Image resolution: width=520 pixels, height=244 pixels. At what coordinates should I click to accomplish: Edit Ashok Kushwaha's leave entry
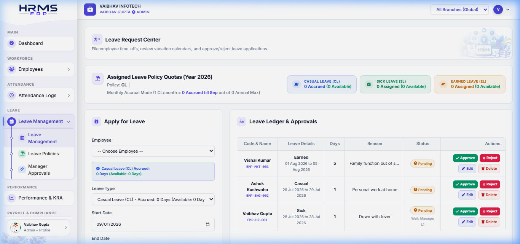[x=467, y=195]
